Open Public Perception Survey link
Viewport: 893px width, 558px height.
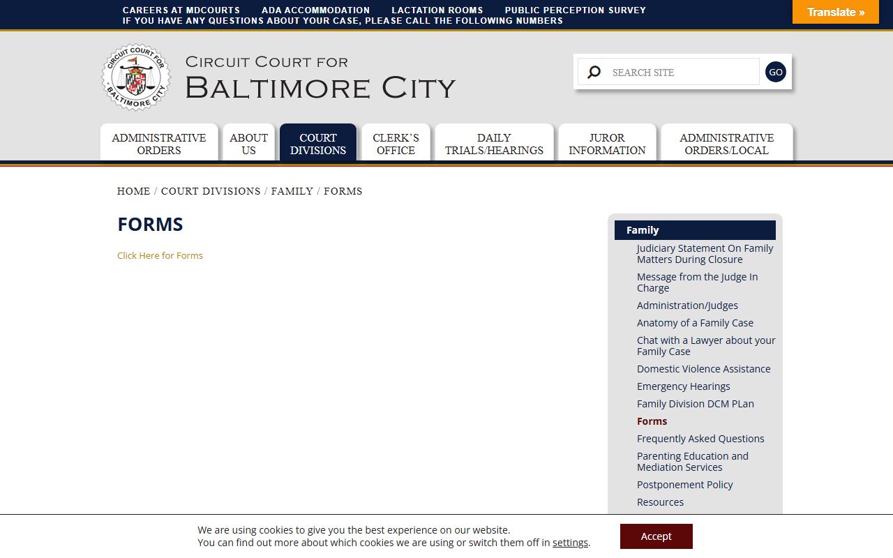pos(576,10)
